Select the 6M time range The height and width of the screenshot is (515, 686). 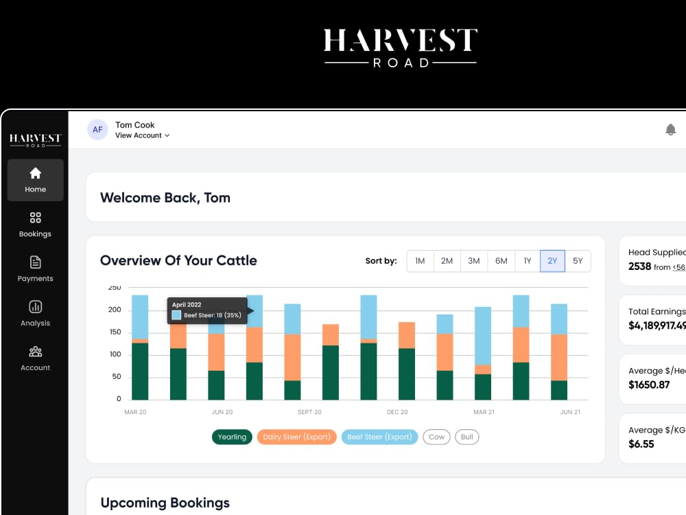click(501, 261)
